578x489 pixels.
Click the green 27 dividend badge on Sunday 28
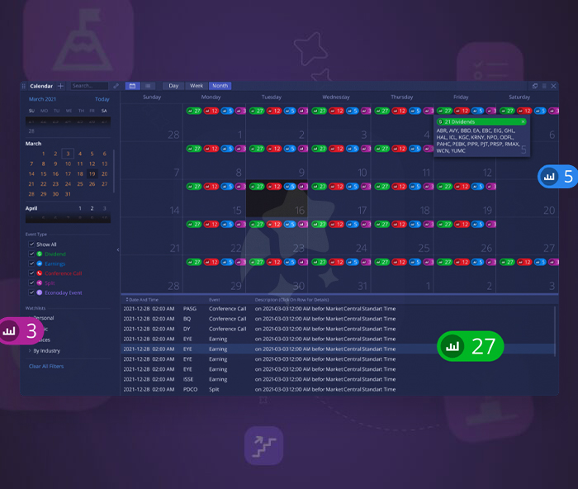click(193, 110)
